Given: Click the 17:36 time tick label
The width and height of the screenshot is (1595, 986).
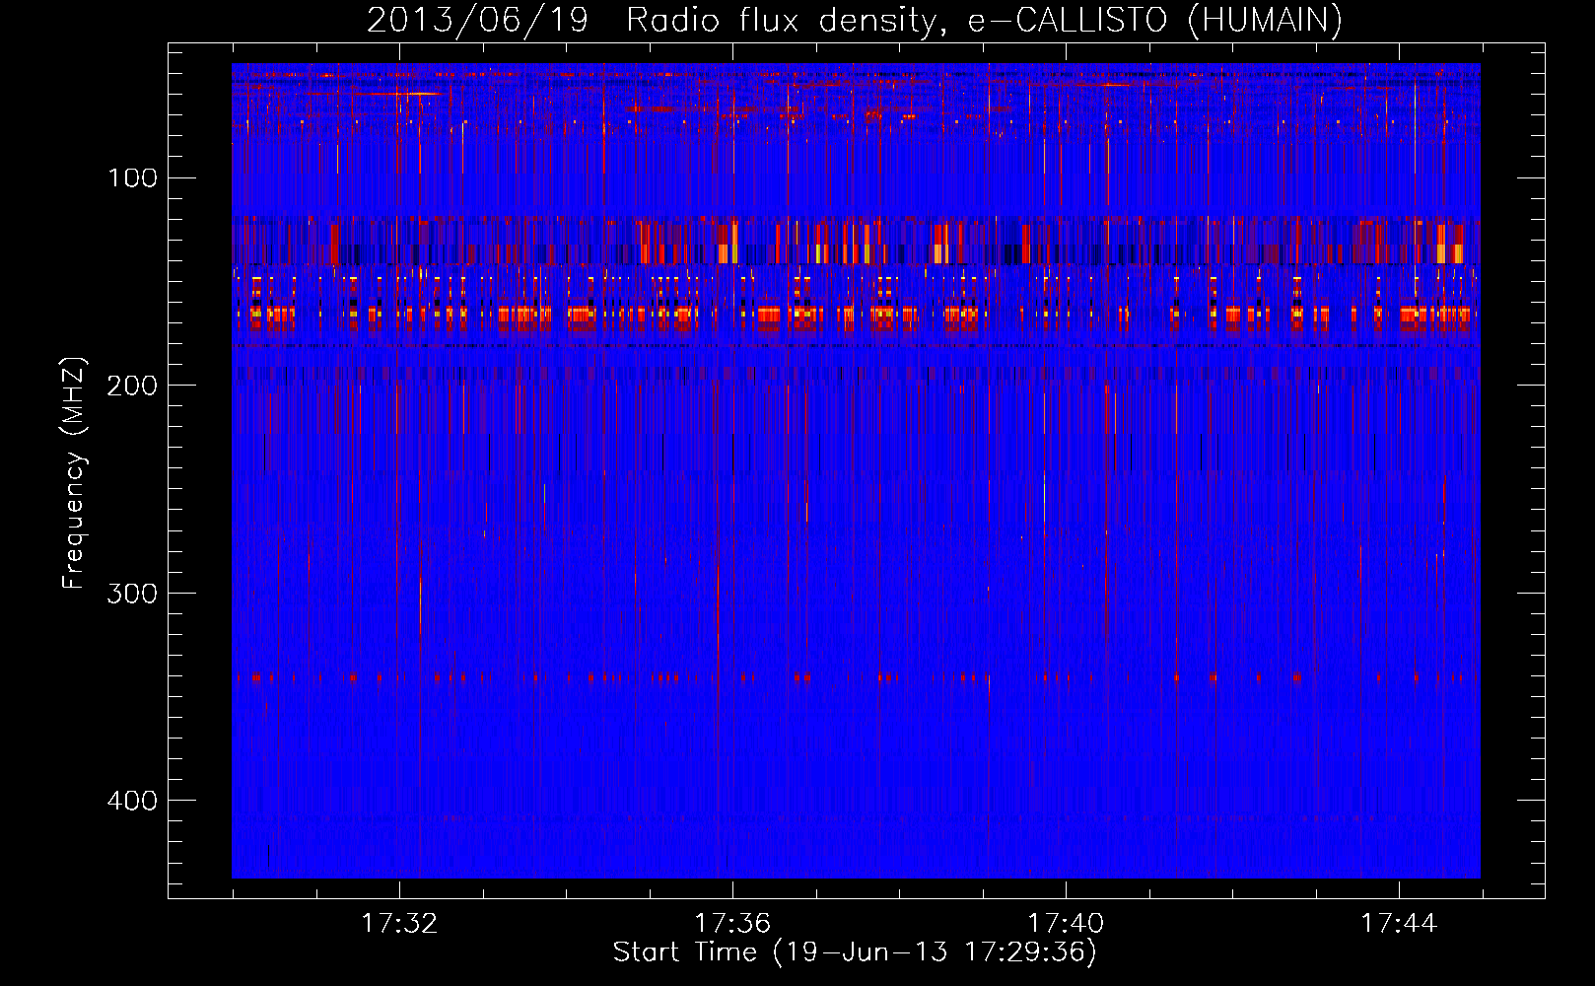Looking at the screenshot, I should click(x=732, y=924).
